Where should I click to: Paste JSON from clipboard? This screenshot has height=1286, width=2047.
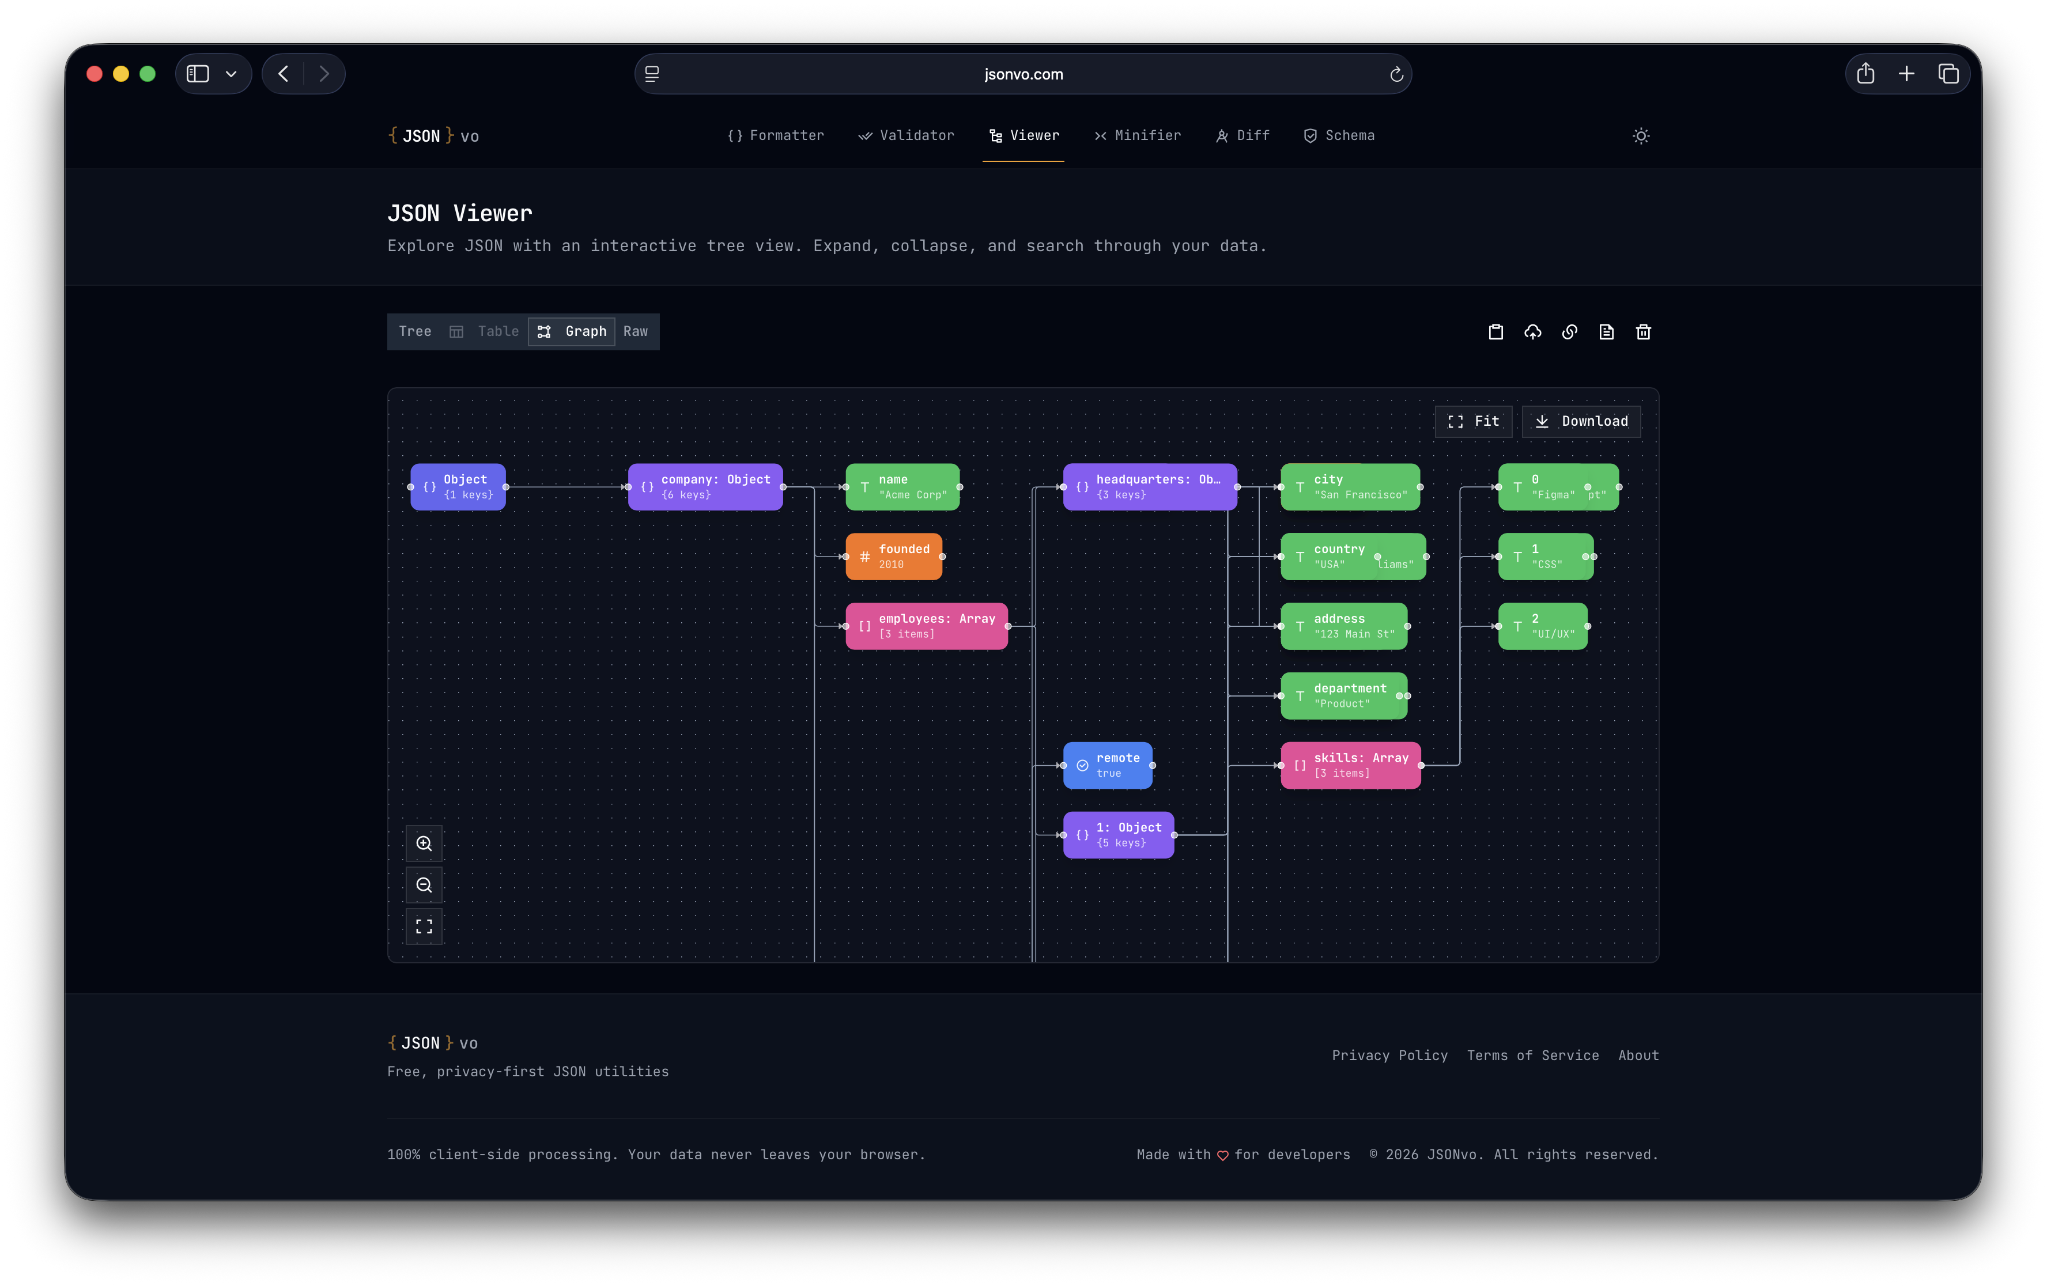pos(1496,331)
